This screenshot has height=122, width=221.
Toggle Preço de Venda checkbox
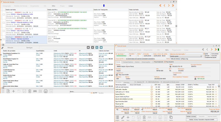tap(165, 62)
